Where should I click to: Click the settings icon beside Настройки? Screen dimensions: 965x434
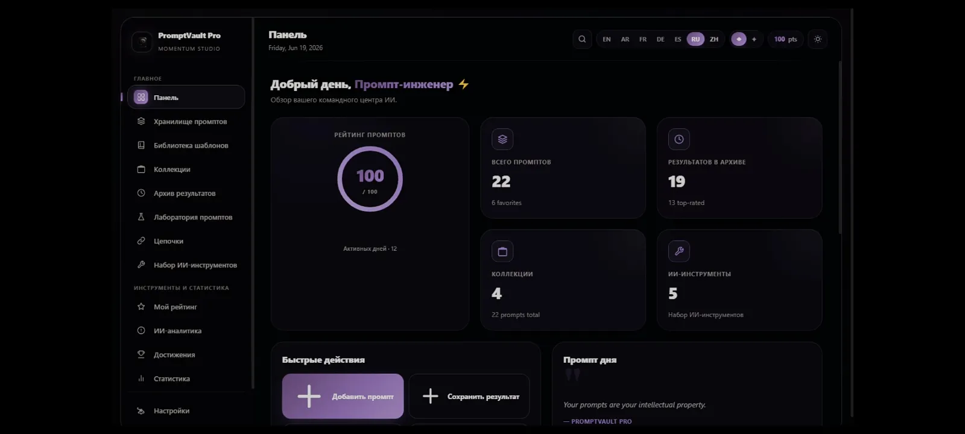coord(141,410)
